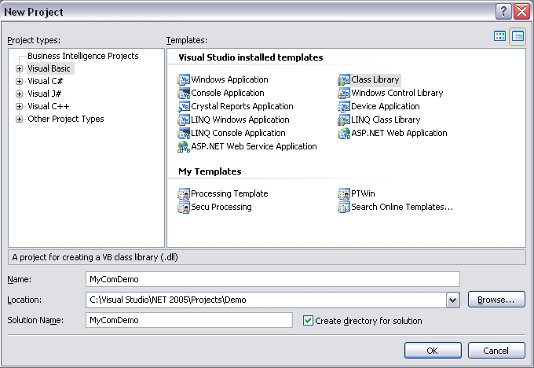Viewport: 534px width, 368px height.
Task: Open the dialog Help button
Action: (x=503, y=12)
